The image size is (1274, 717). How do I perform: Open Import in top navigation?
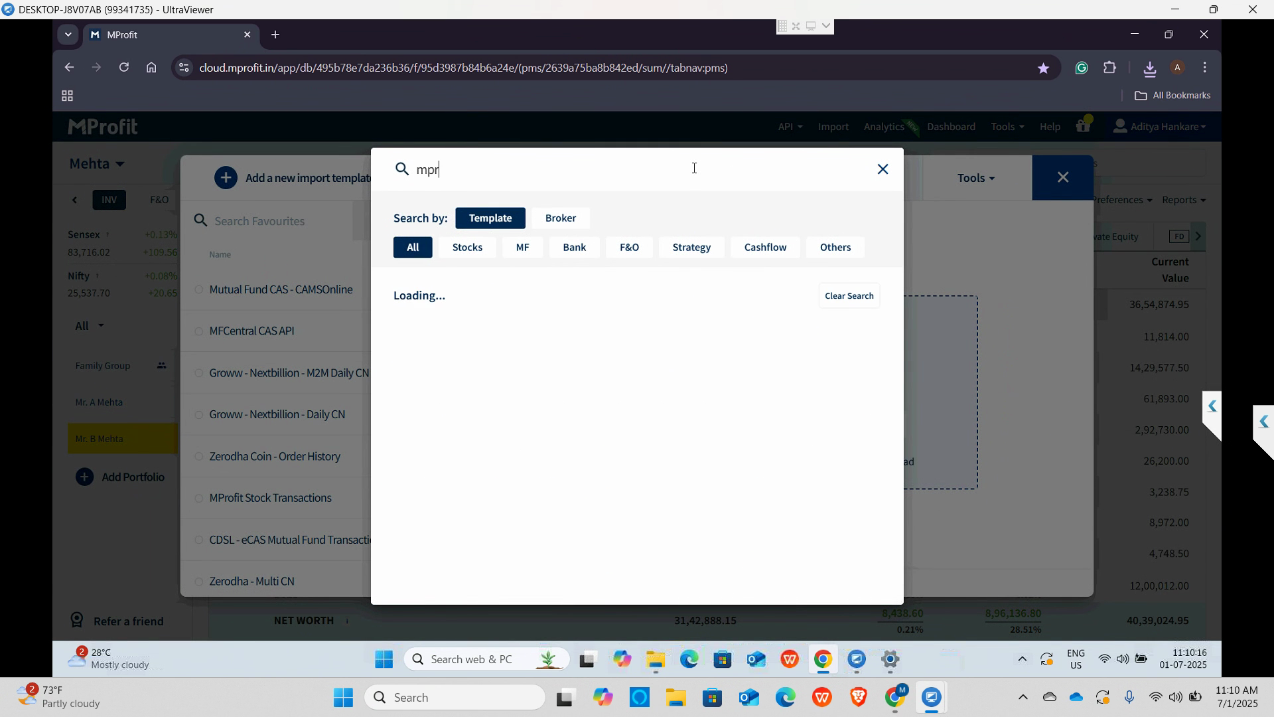[x=833, y=127]
